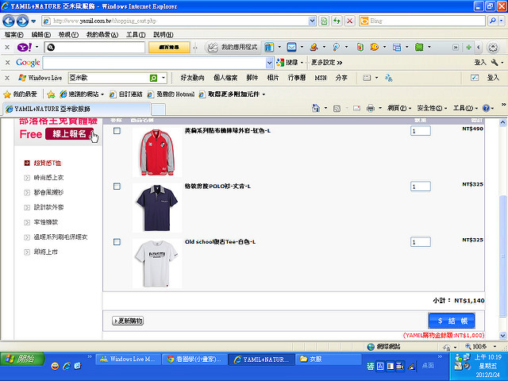Screen dimensions: 508x381
Task: Click the RSS feeds icon
Action: 337,108
